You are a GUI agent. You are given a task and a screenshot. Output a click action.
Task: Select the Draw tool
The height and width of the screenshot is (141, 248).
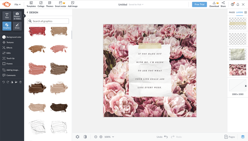tap(17, 26)
